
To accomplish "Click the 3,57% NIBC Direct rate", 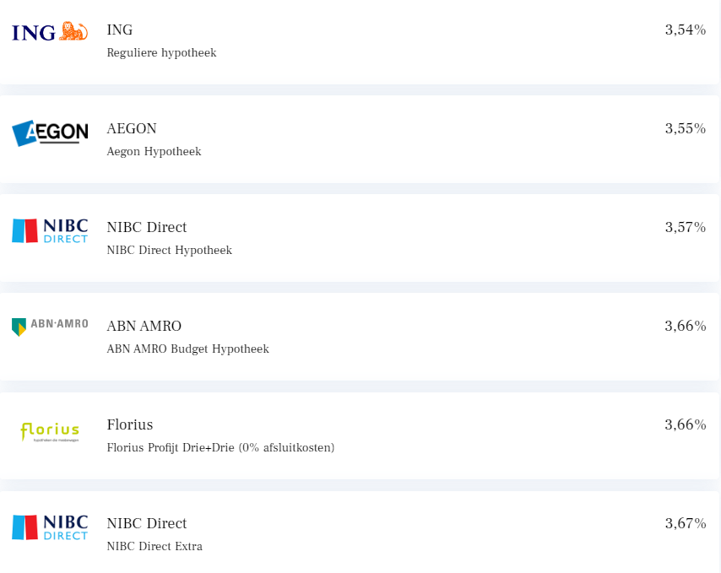I will [x=686, y=228].
